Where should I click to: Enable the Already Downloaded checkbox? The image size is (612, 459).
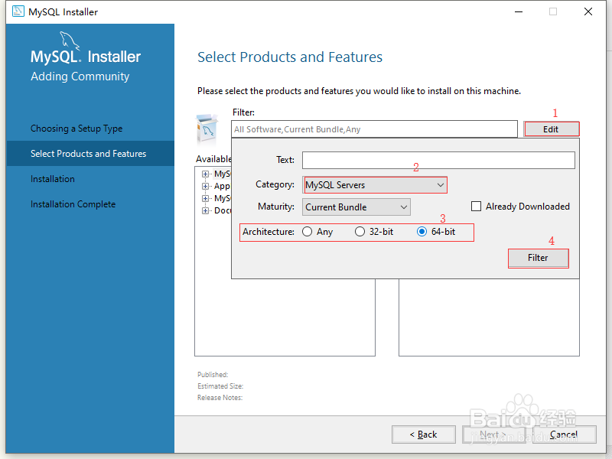click(x=476, y=206)
